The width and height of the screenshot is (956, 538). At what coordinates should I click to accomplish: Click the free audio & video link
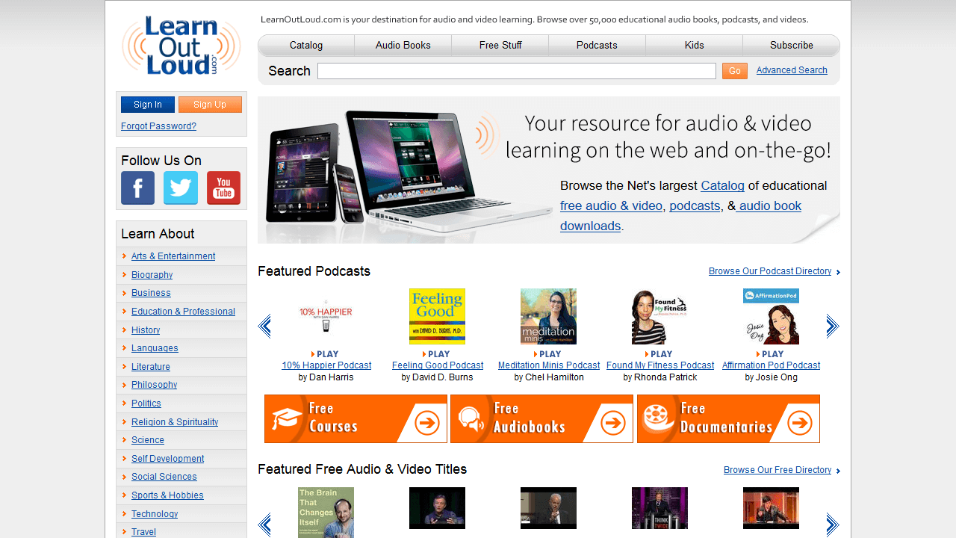click(x=611, y=205)
